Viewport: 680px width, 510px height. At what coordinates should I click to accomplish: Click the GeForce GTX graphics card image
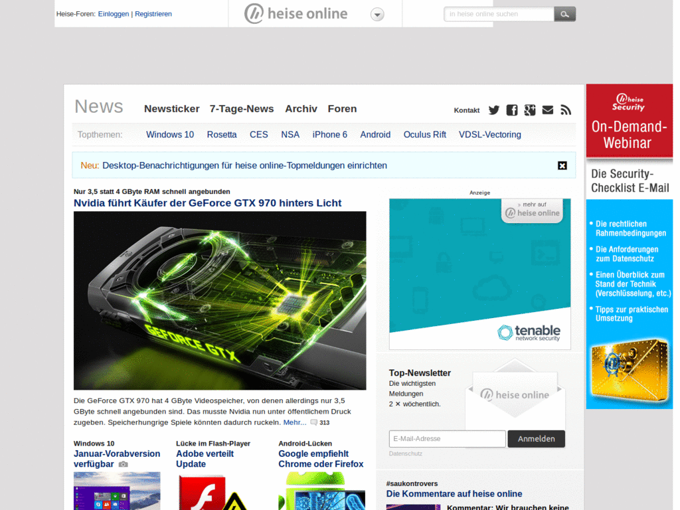coord(220,301)
